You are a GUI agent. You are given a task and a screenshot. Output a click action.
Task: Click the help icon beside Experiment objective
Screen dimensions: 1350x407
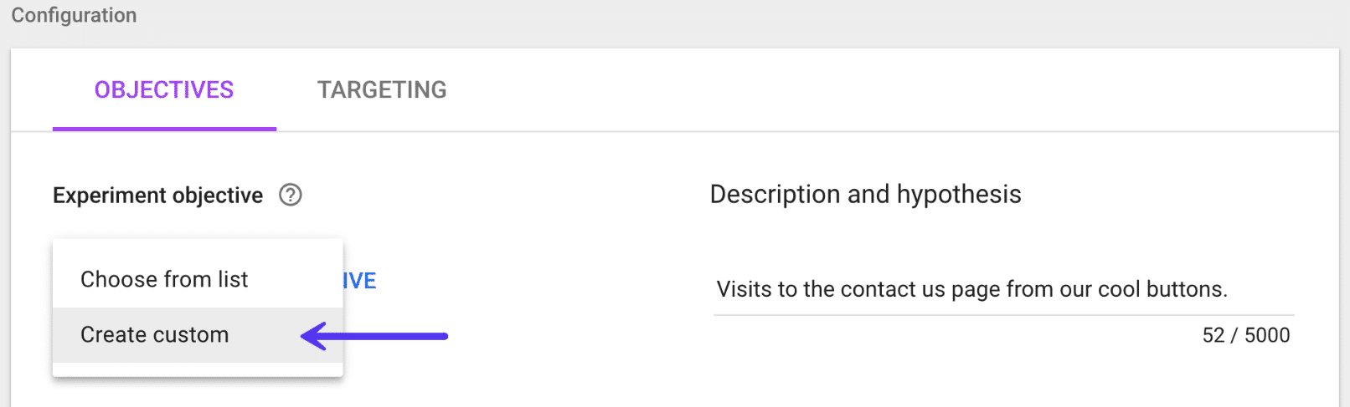tap(291, 196)
